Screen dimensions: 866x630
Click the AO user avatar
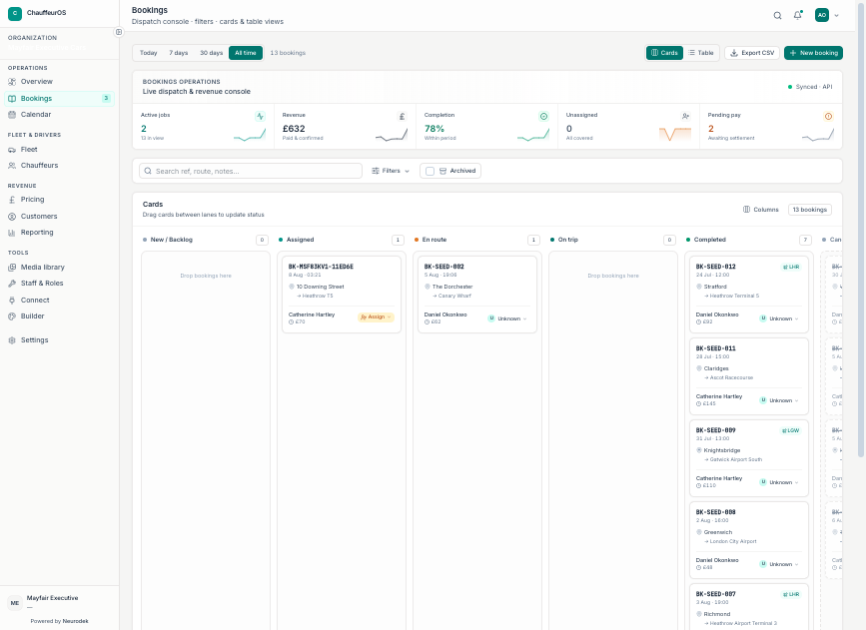(822, 15)
